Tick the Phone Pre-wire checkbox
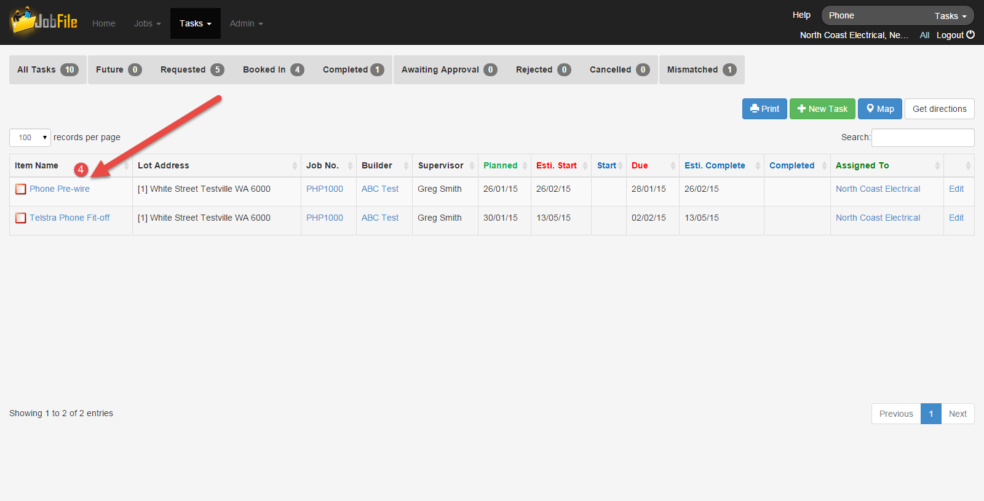984x501 pixels. [21, 189]
